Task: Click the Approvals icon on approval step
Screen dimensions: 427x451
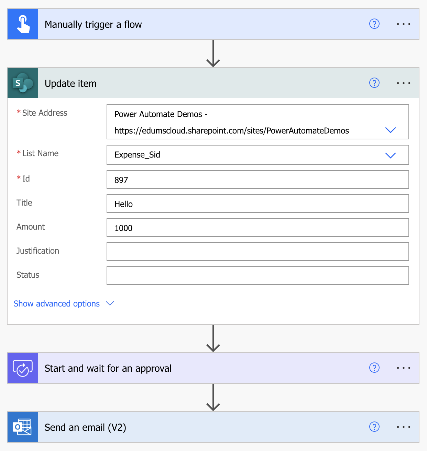Action: [23, 368]
